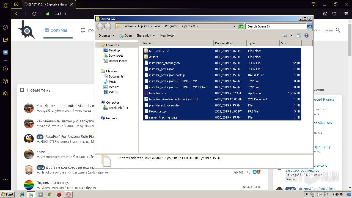352x198 pixels.
Task: Select Favorites in navigation pane
Action: [x=112, y=45]
